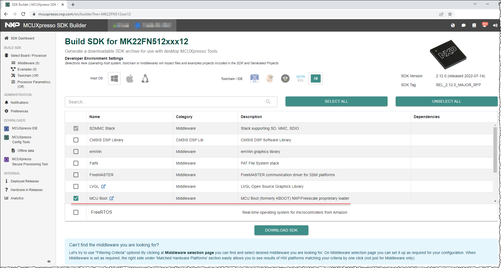Choose the GCC toolchain icon
501x268 pixels.
pos(270,78)
